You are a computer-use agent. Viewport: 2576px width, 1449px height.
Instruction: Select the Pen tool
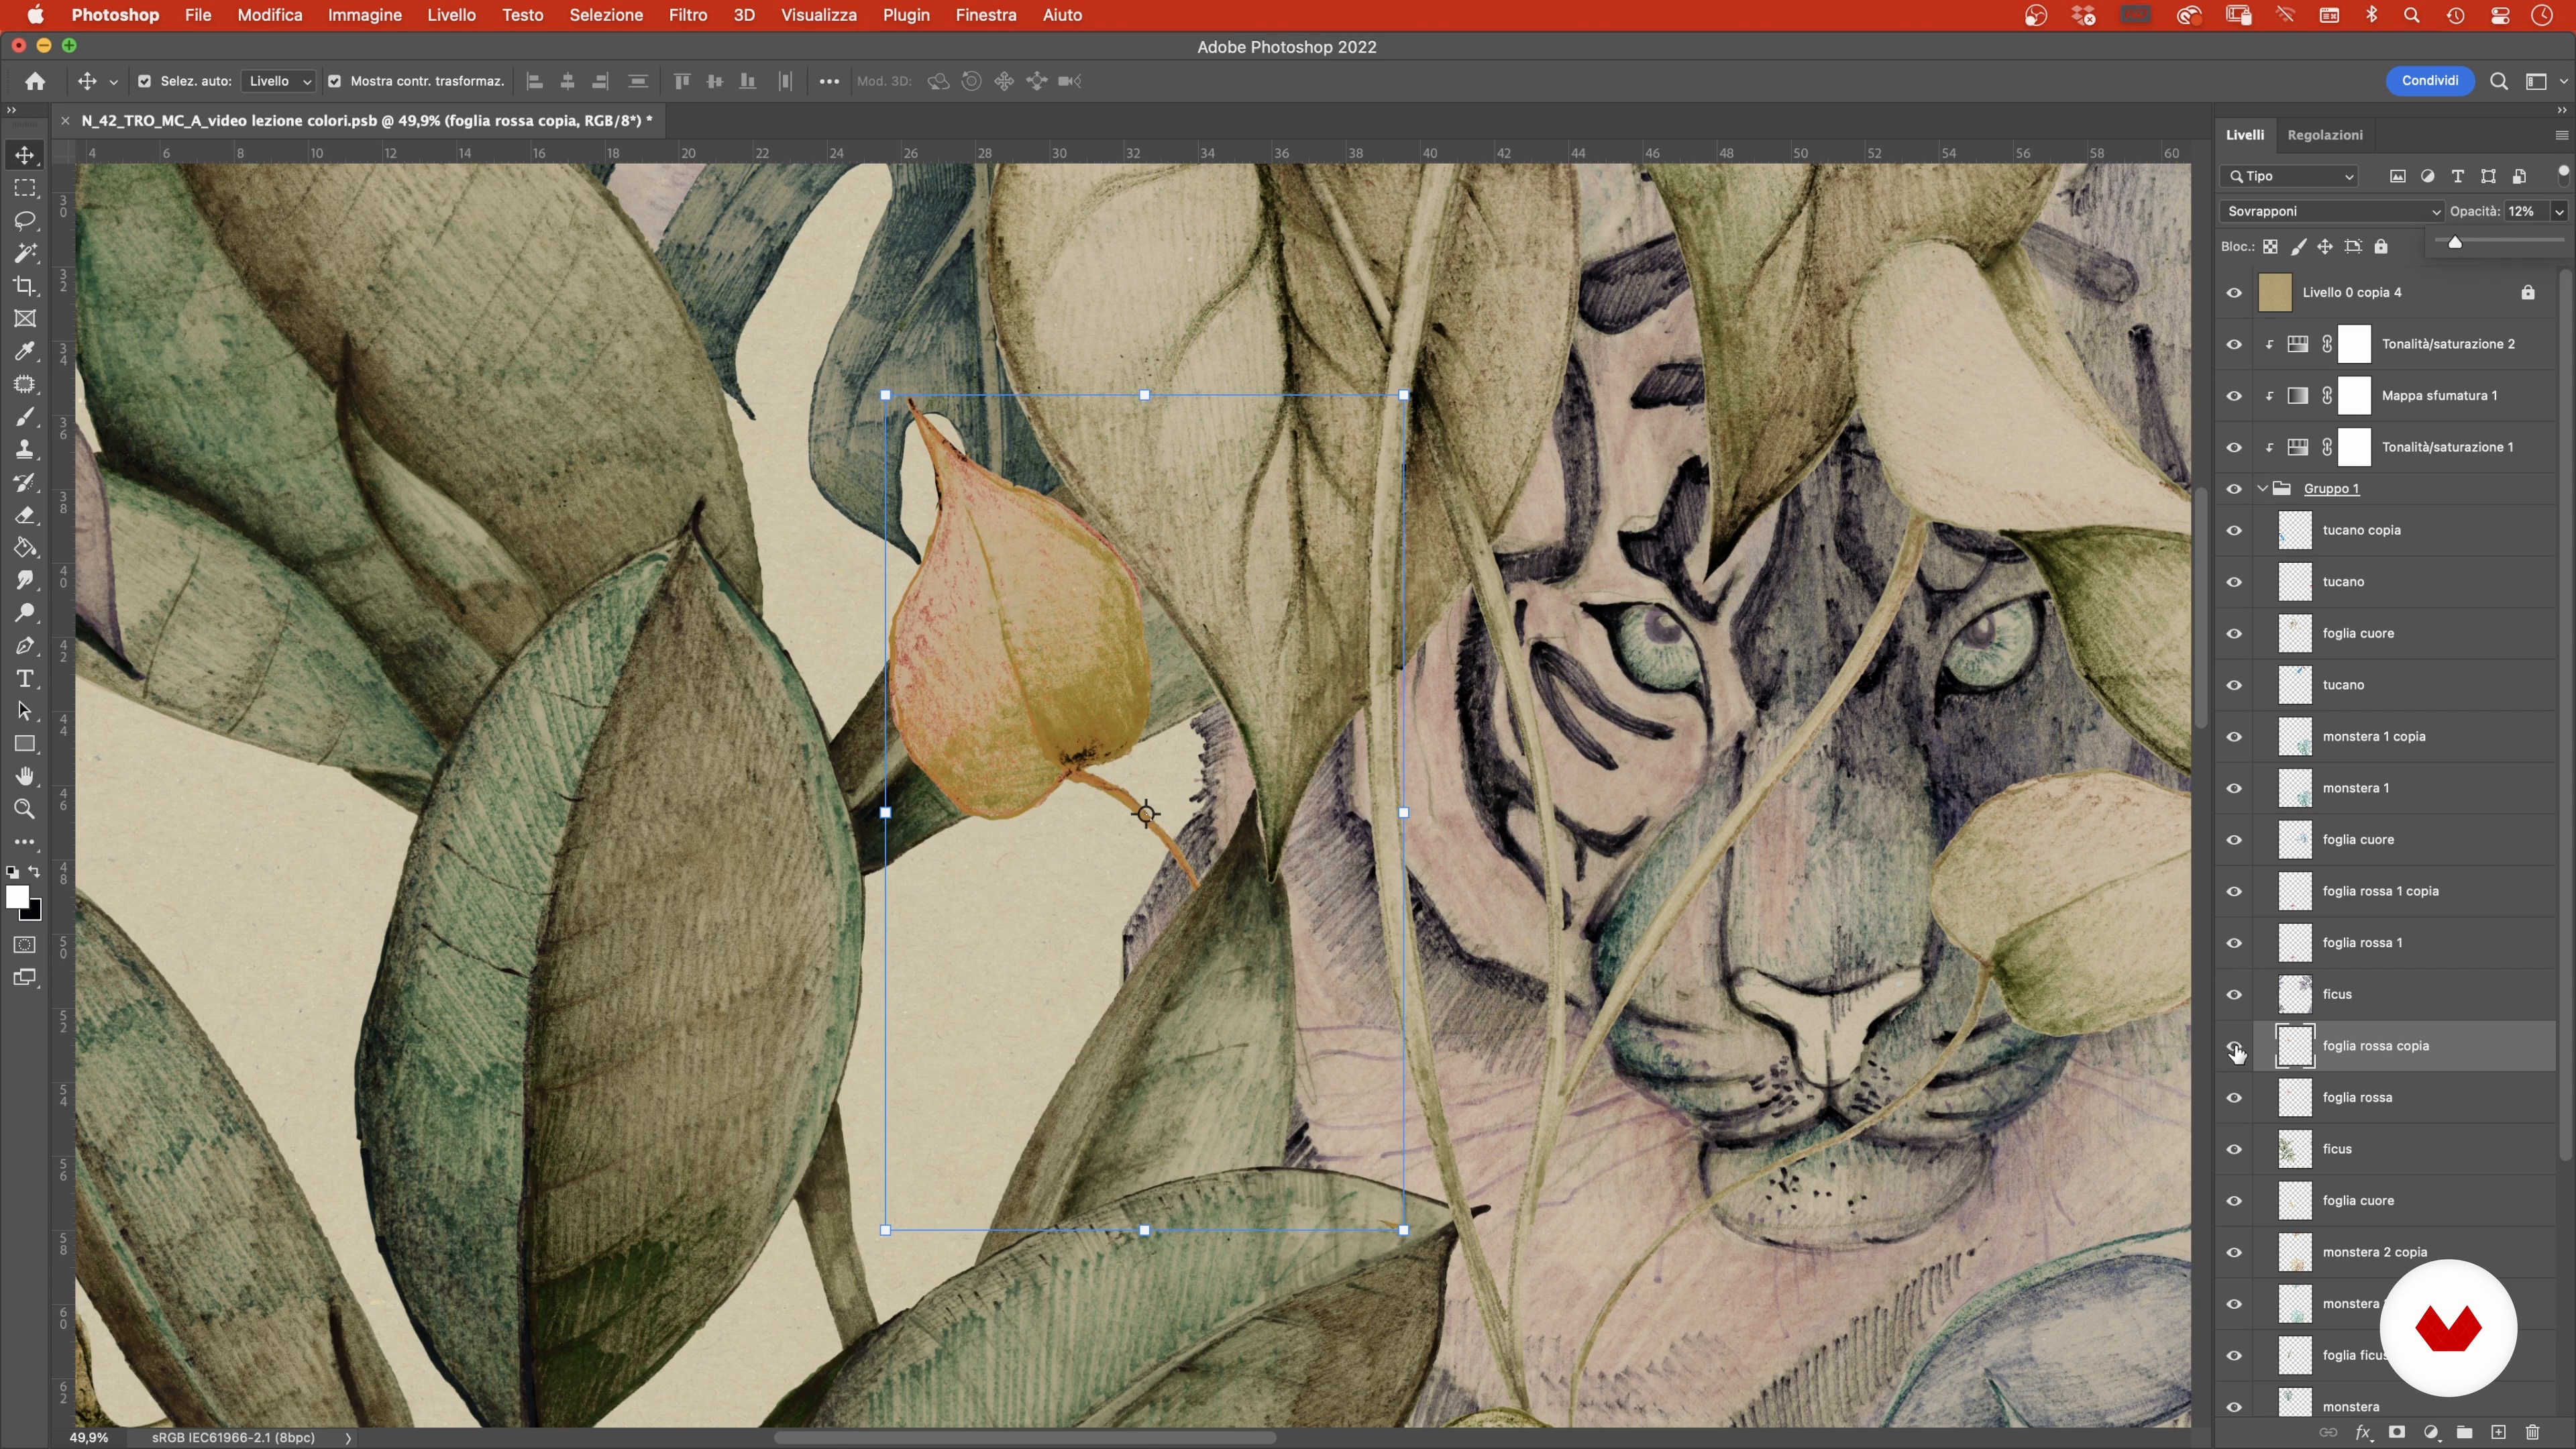point(25,646)
